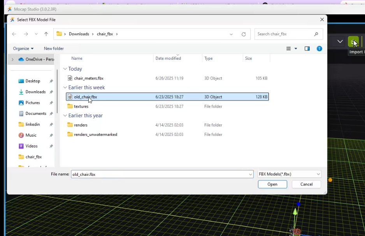This screenshot has height=236, width=365.
Task: Select the chair_meters.fbx file
Action: (89, 78)
